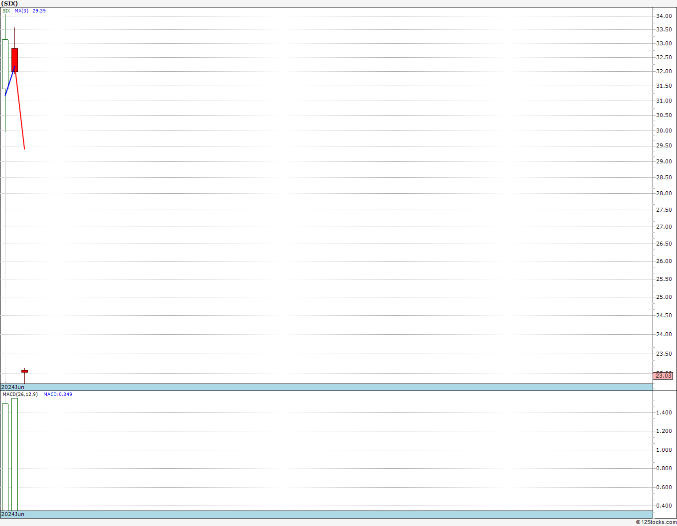This screenshot has width=677, height=526.
Task: Click the 1.400 MACD axis label
Action: (x=664, y=412)
